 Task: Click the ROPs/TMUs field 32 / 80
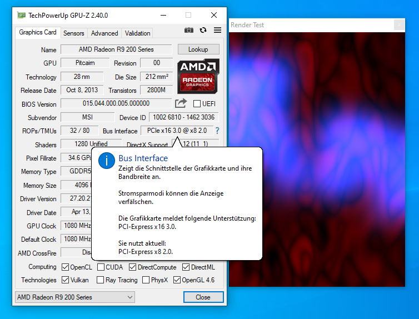[x=79, y=131]
